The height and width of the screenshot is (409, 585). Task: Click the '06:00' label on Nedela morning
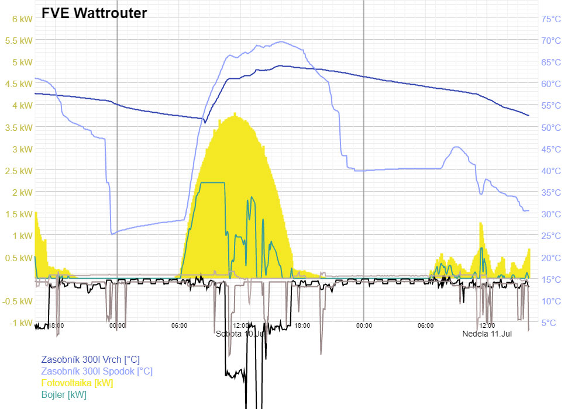(x=425, y=325)
